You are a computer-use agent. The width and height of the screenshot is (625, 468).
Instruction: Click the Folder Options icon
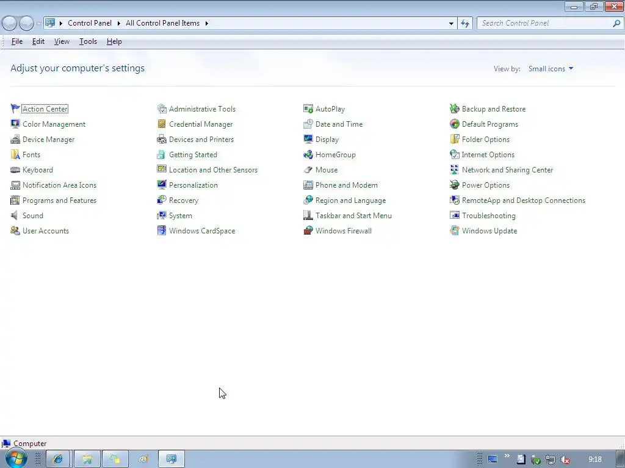[454, 140]
